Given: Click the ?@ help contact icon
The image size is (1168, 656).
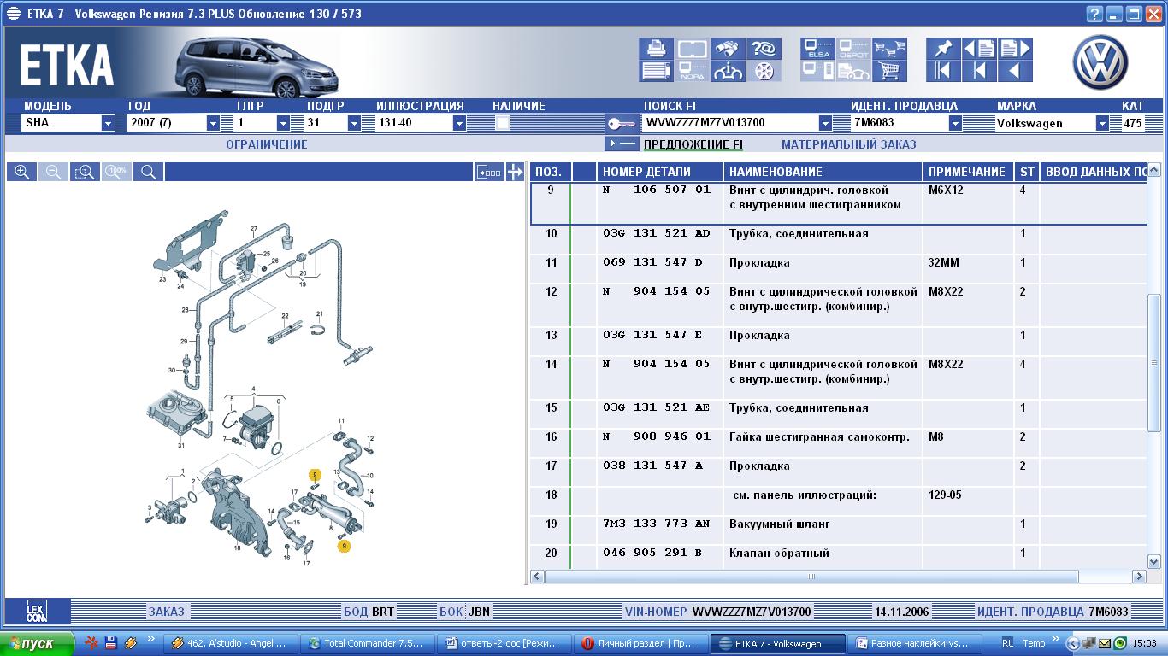Looking at the screenshot, I should (x=764, y=49).
